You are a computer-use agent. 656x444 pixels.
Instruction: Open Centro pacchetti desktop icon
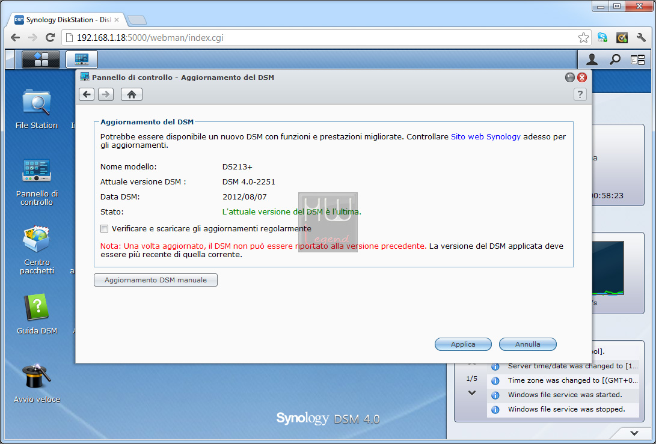pos(37,250)
